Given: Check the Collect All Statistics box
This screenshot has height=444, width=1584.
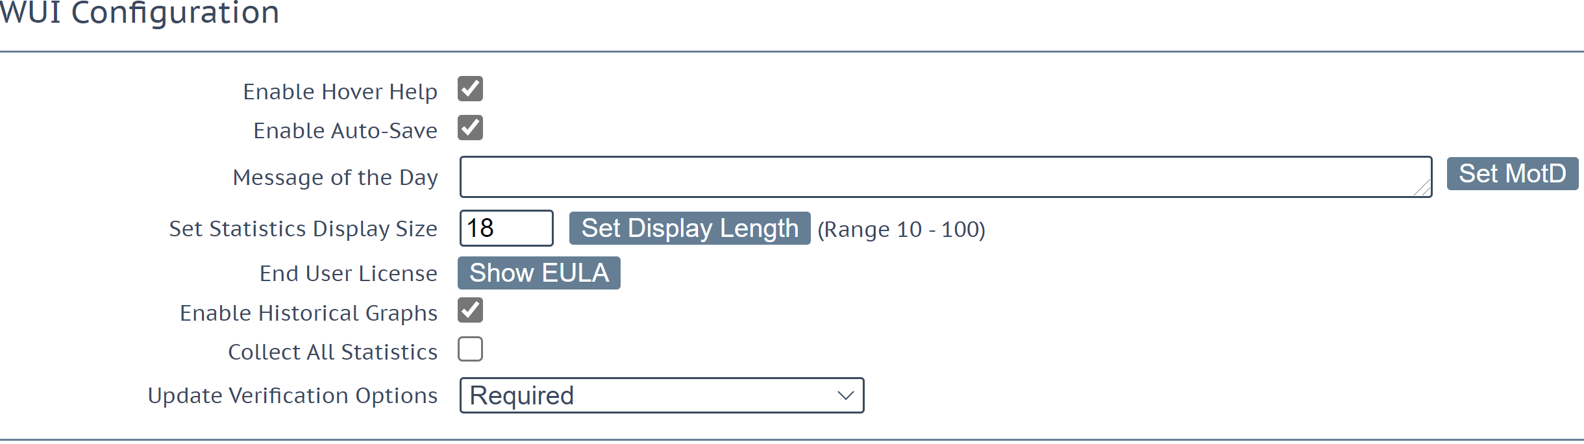Looking at the screenshot, I should tap(470, 349).
